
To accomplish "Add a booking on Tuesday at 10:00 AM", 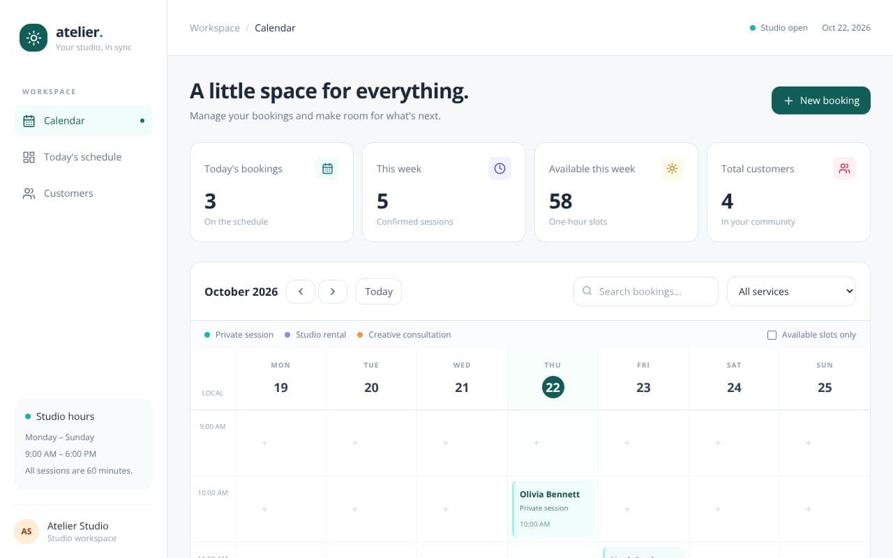I will (355, 509).
